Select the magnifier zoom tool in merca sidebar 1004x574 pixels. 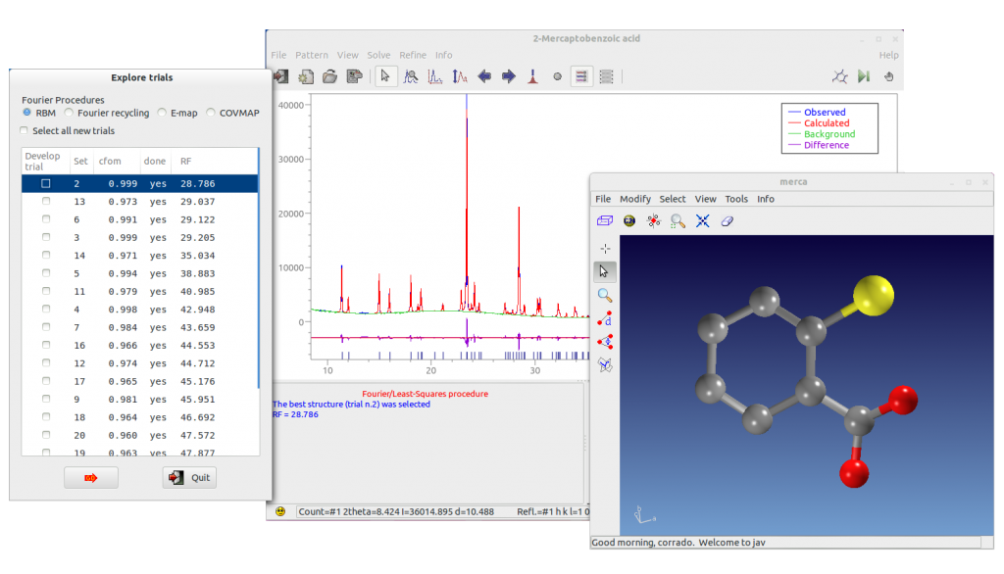[604, 295]
